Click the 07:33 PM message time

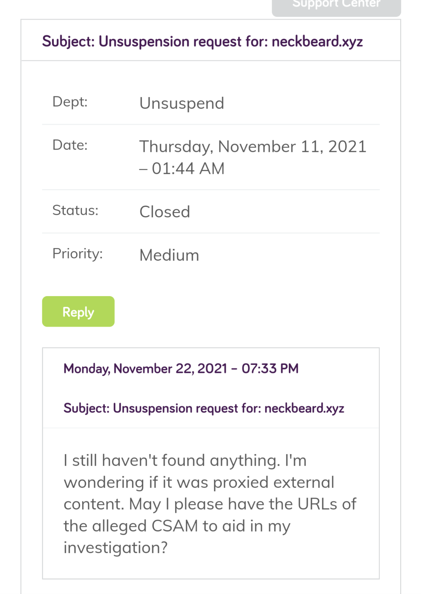270,368
